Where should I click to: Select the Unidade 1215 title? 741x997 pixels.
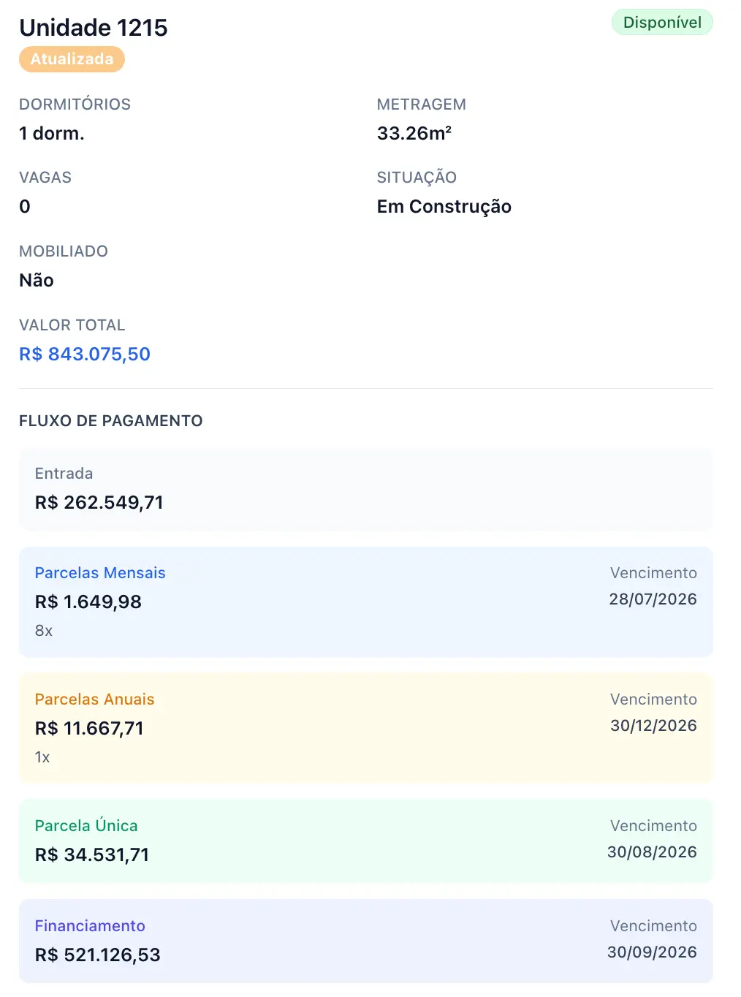94,28
